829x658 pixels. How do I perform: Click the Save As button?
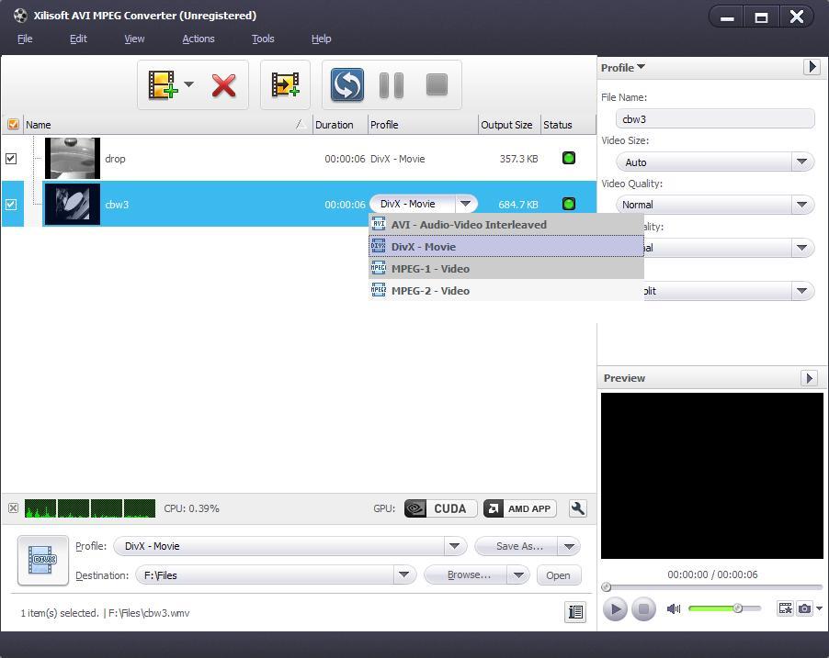pyautogui.click(x=517, y=545)
